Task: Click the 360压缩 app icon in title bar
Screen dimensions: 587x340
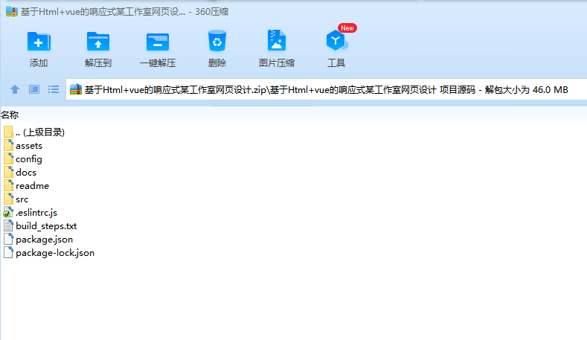Action: point(12,12)
